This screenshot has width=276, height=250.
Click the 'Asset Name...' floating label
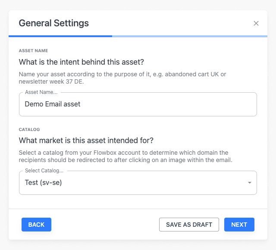pos(41,92)
